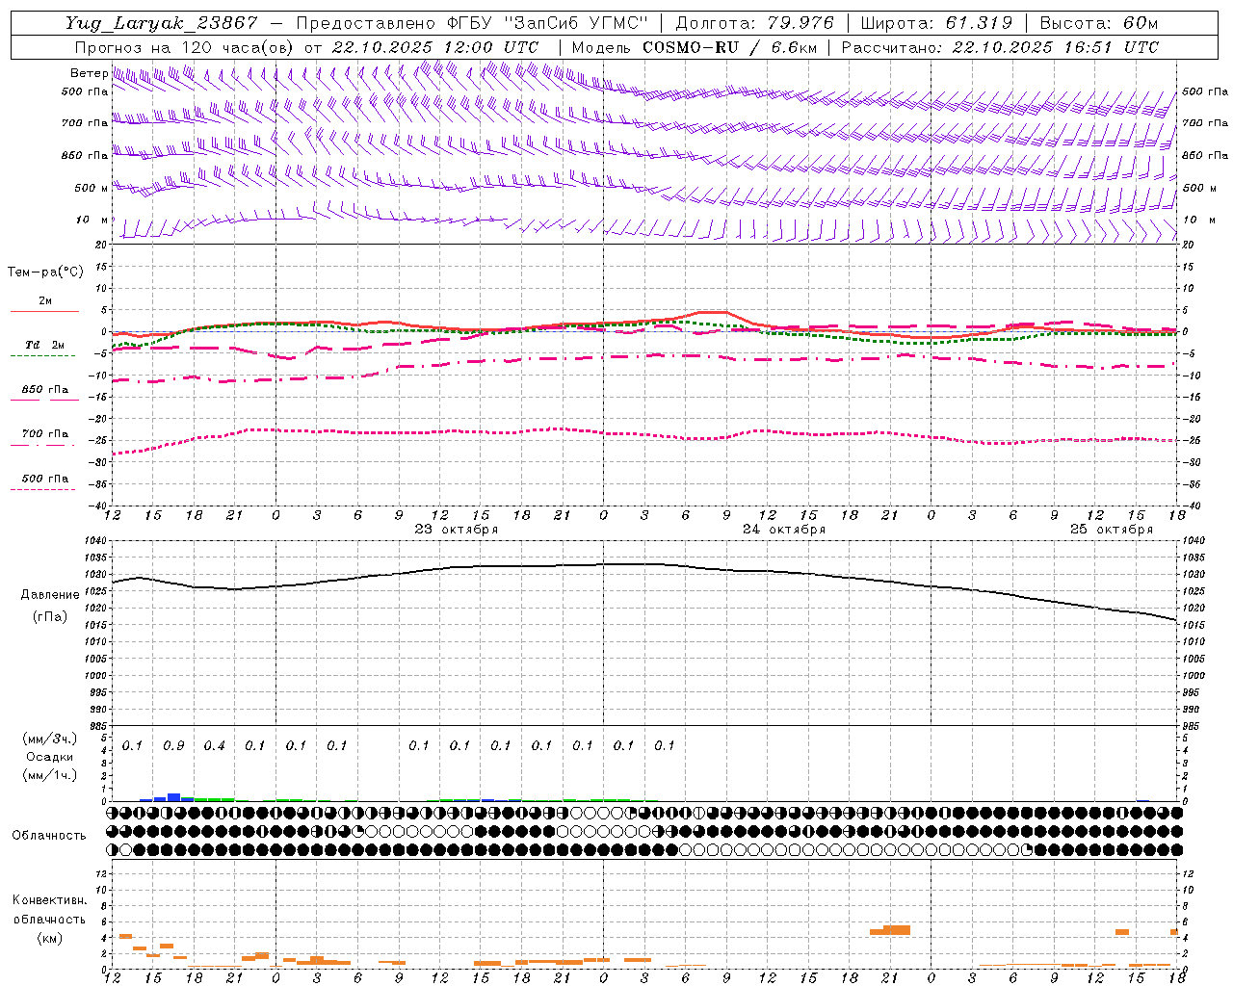Click the '(км)' unit under convective cloud label
This screenshot has width=1233, height=986.
pyautogui.click(x=49, y=939)
